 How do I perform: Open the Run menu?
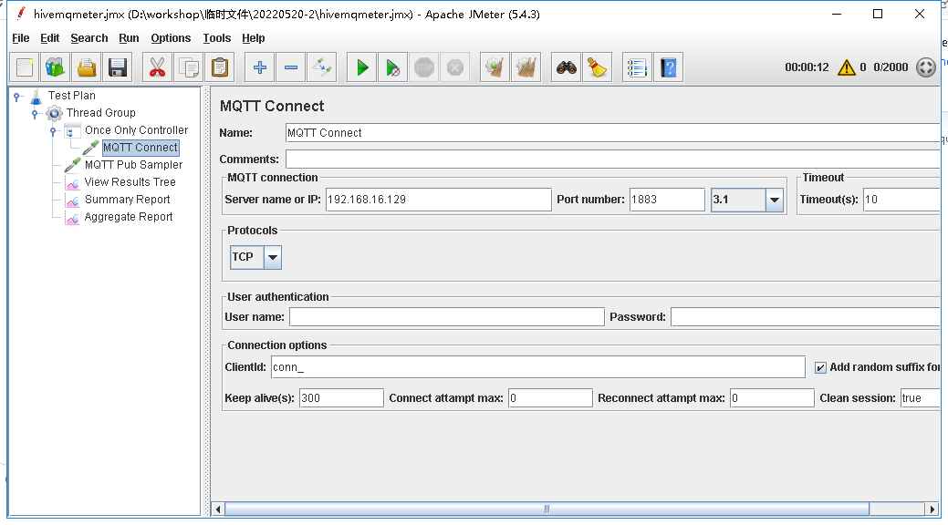point(128,38)
